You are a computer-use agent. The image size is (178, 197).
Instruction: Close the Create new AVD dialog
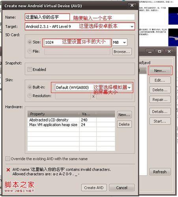tap(132, 6)
